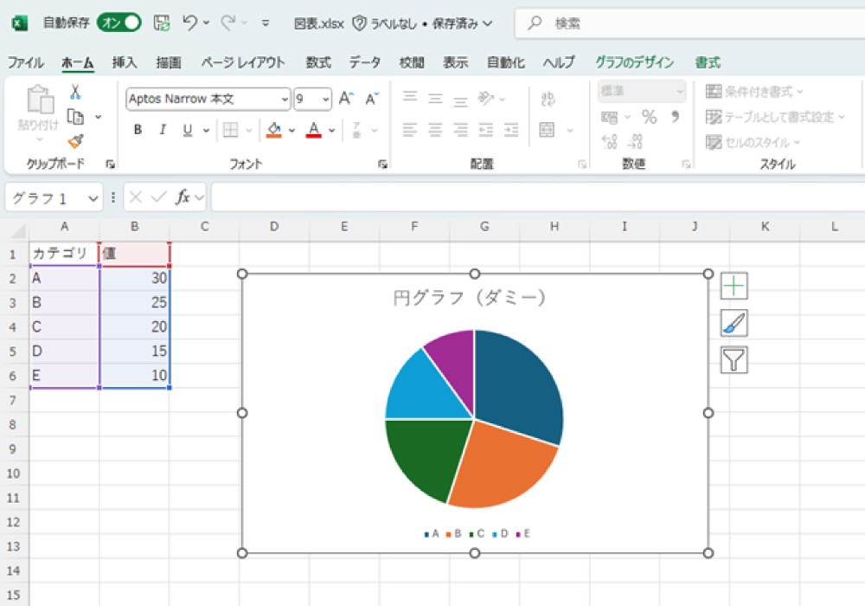Screen dimensions: 865x606
Task: Toggle bold formatting
Action: tap(138, 130)
